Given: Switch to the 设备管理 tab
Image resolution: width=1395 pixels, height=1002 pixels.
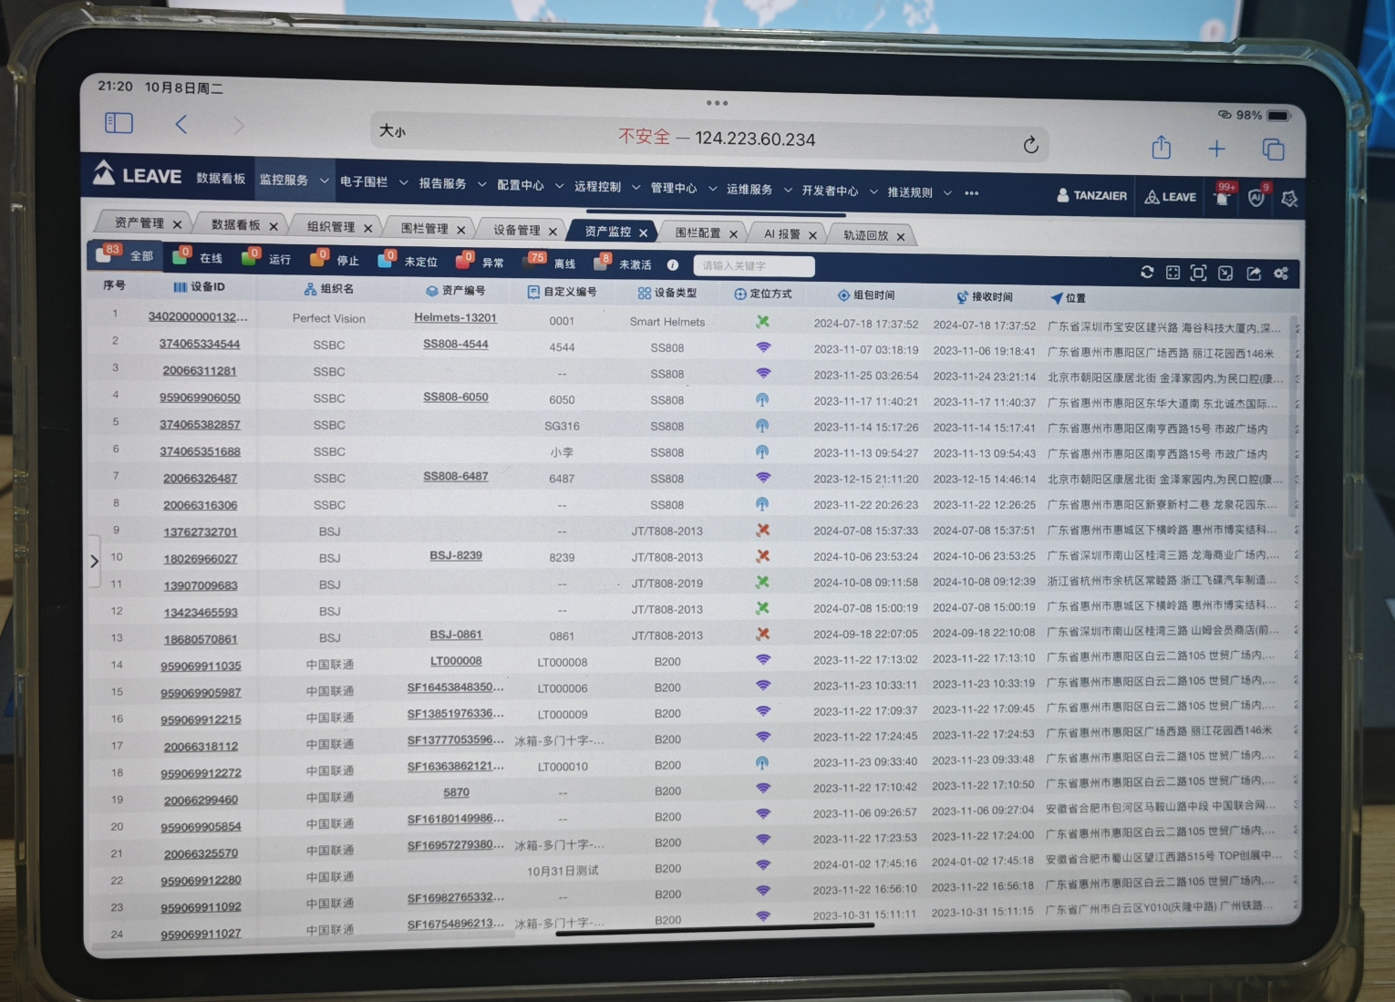Looking at the screenshot, I should (x=516, y=230).
